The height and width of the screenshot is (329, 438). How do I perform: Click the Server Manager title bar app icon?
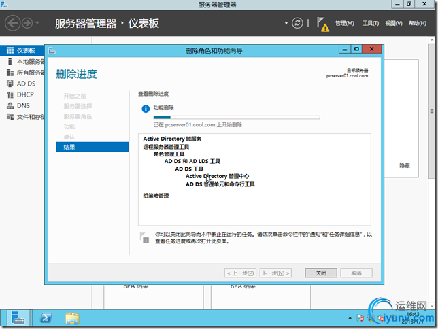pyautogui.click(x=4, y=4)
